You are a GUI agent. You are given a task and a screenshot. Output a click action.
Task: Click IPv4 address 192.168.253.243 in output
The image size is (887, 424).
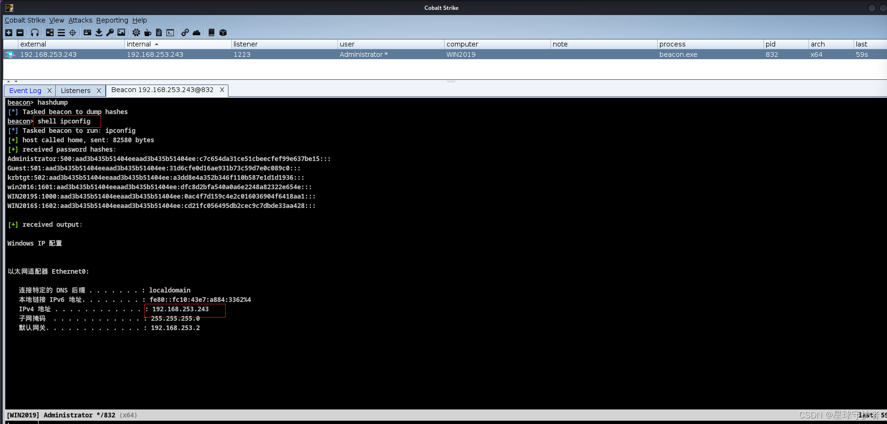181,309
